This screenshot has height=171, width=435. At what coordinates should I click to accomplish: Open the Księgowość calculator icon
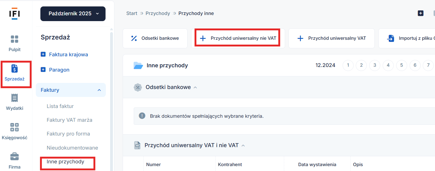14,127
